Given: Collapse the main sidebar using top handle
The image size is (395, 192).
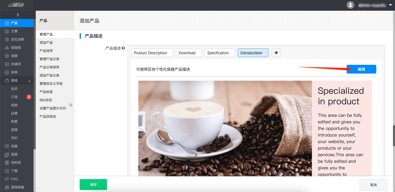Looking at the screenshot, I should (x=18, y=15).
